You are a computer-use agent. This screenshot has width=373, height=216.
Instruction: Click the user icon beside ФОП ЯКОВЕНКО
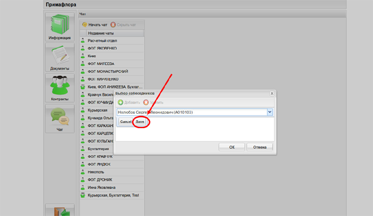[83, 48]
